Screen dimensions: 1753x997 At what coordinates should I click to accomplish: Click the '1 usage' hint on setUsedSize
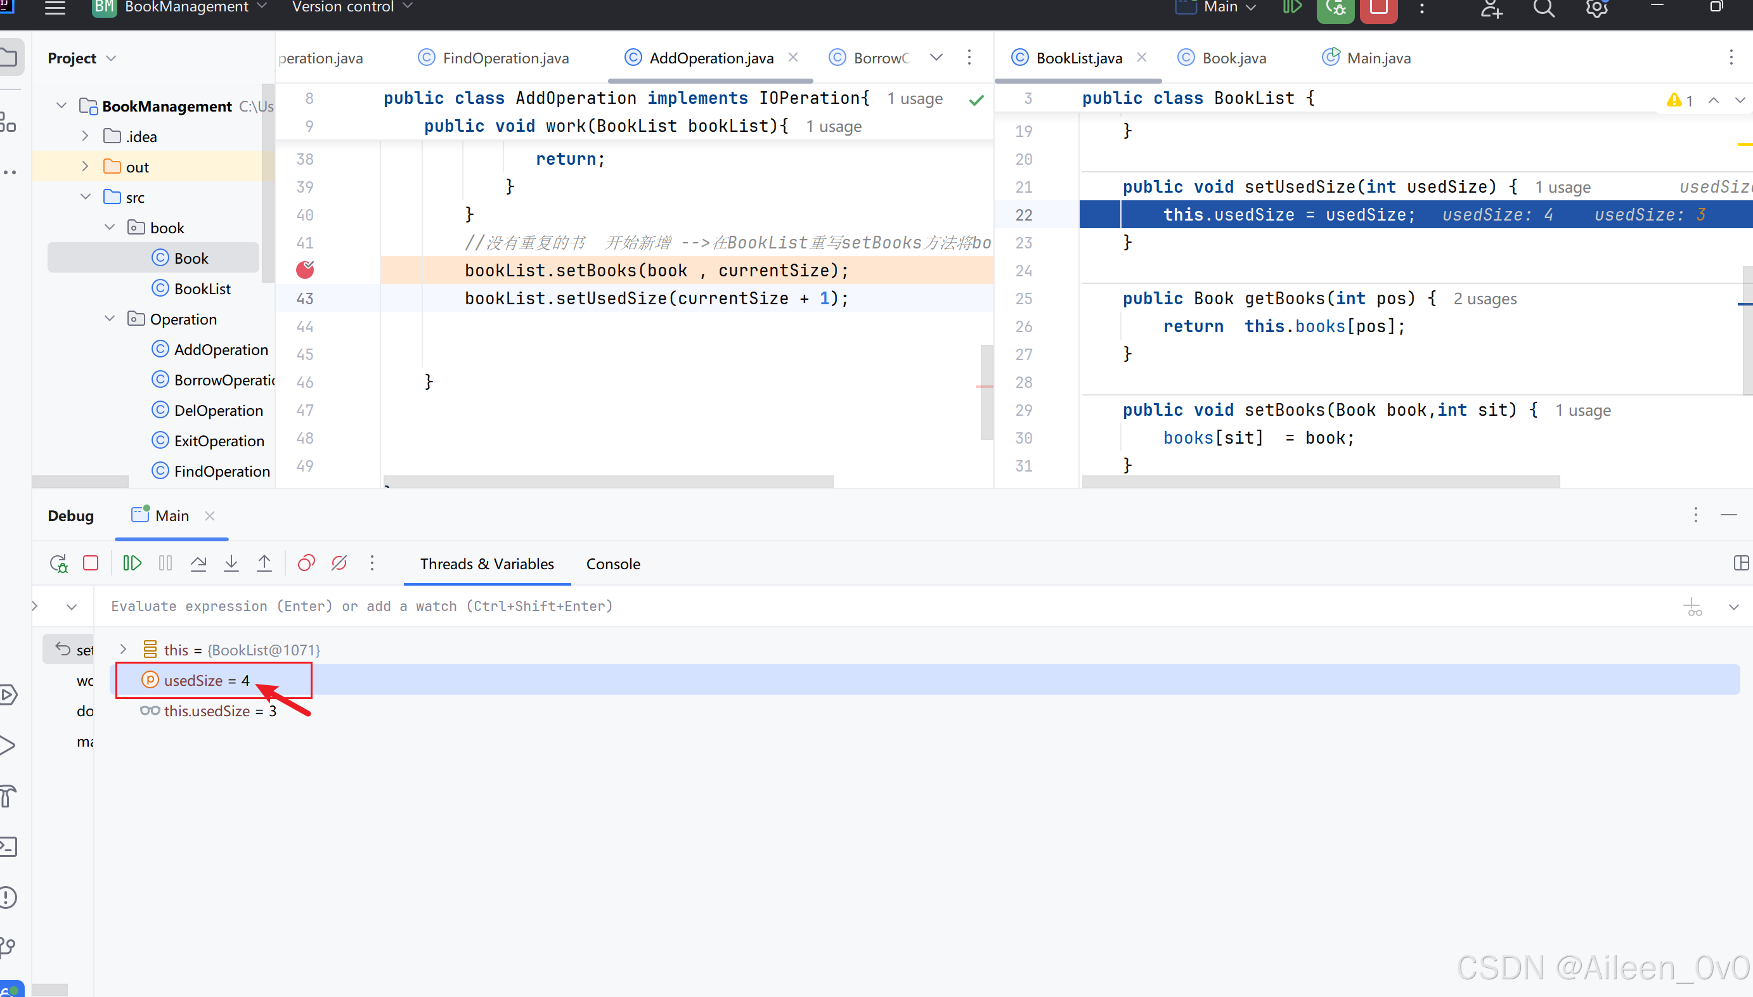coord(1563,187)
